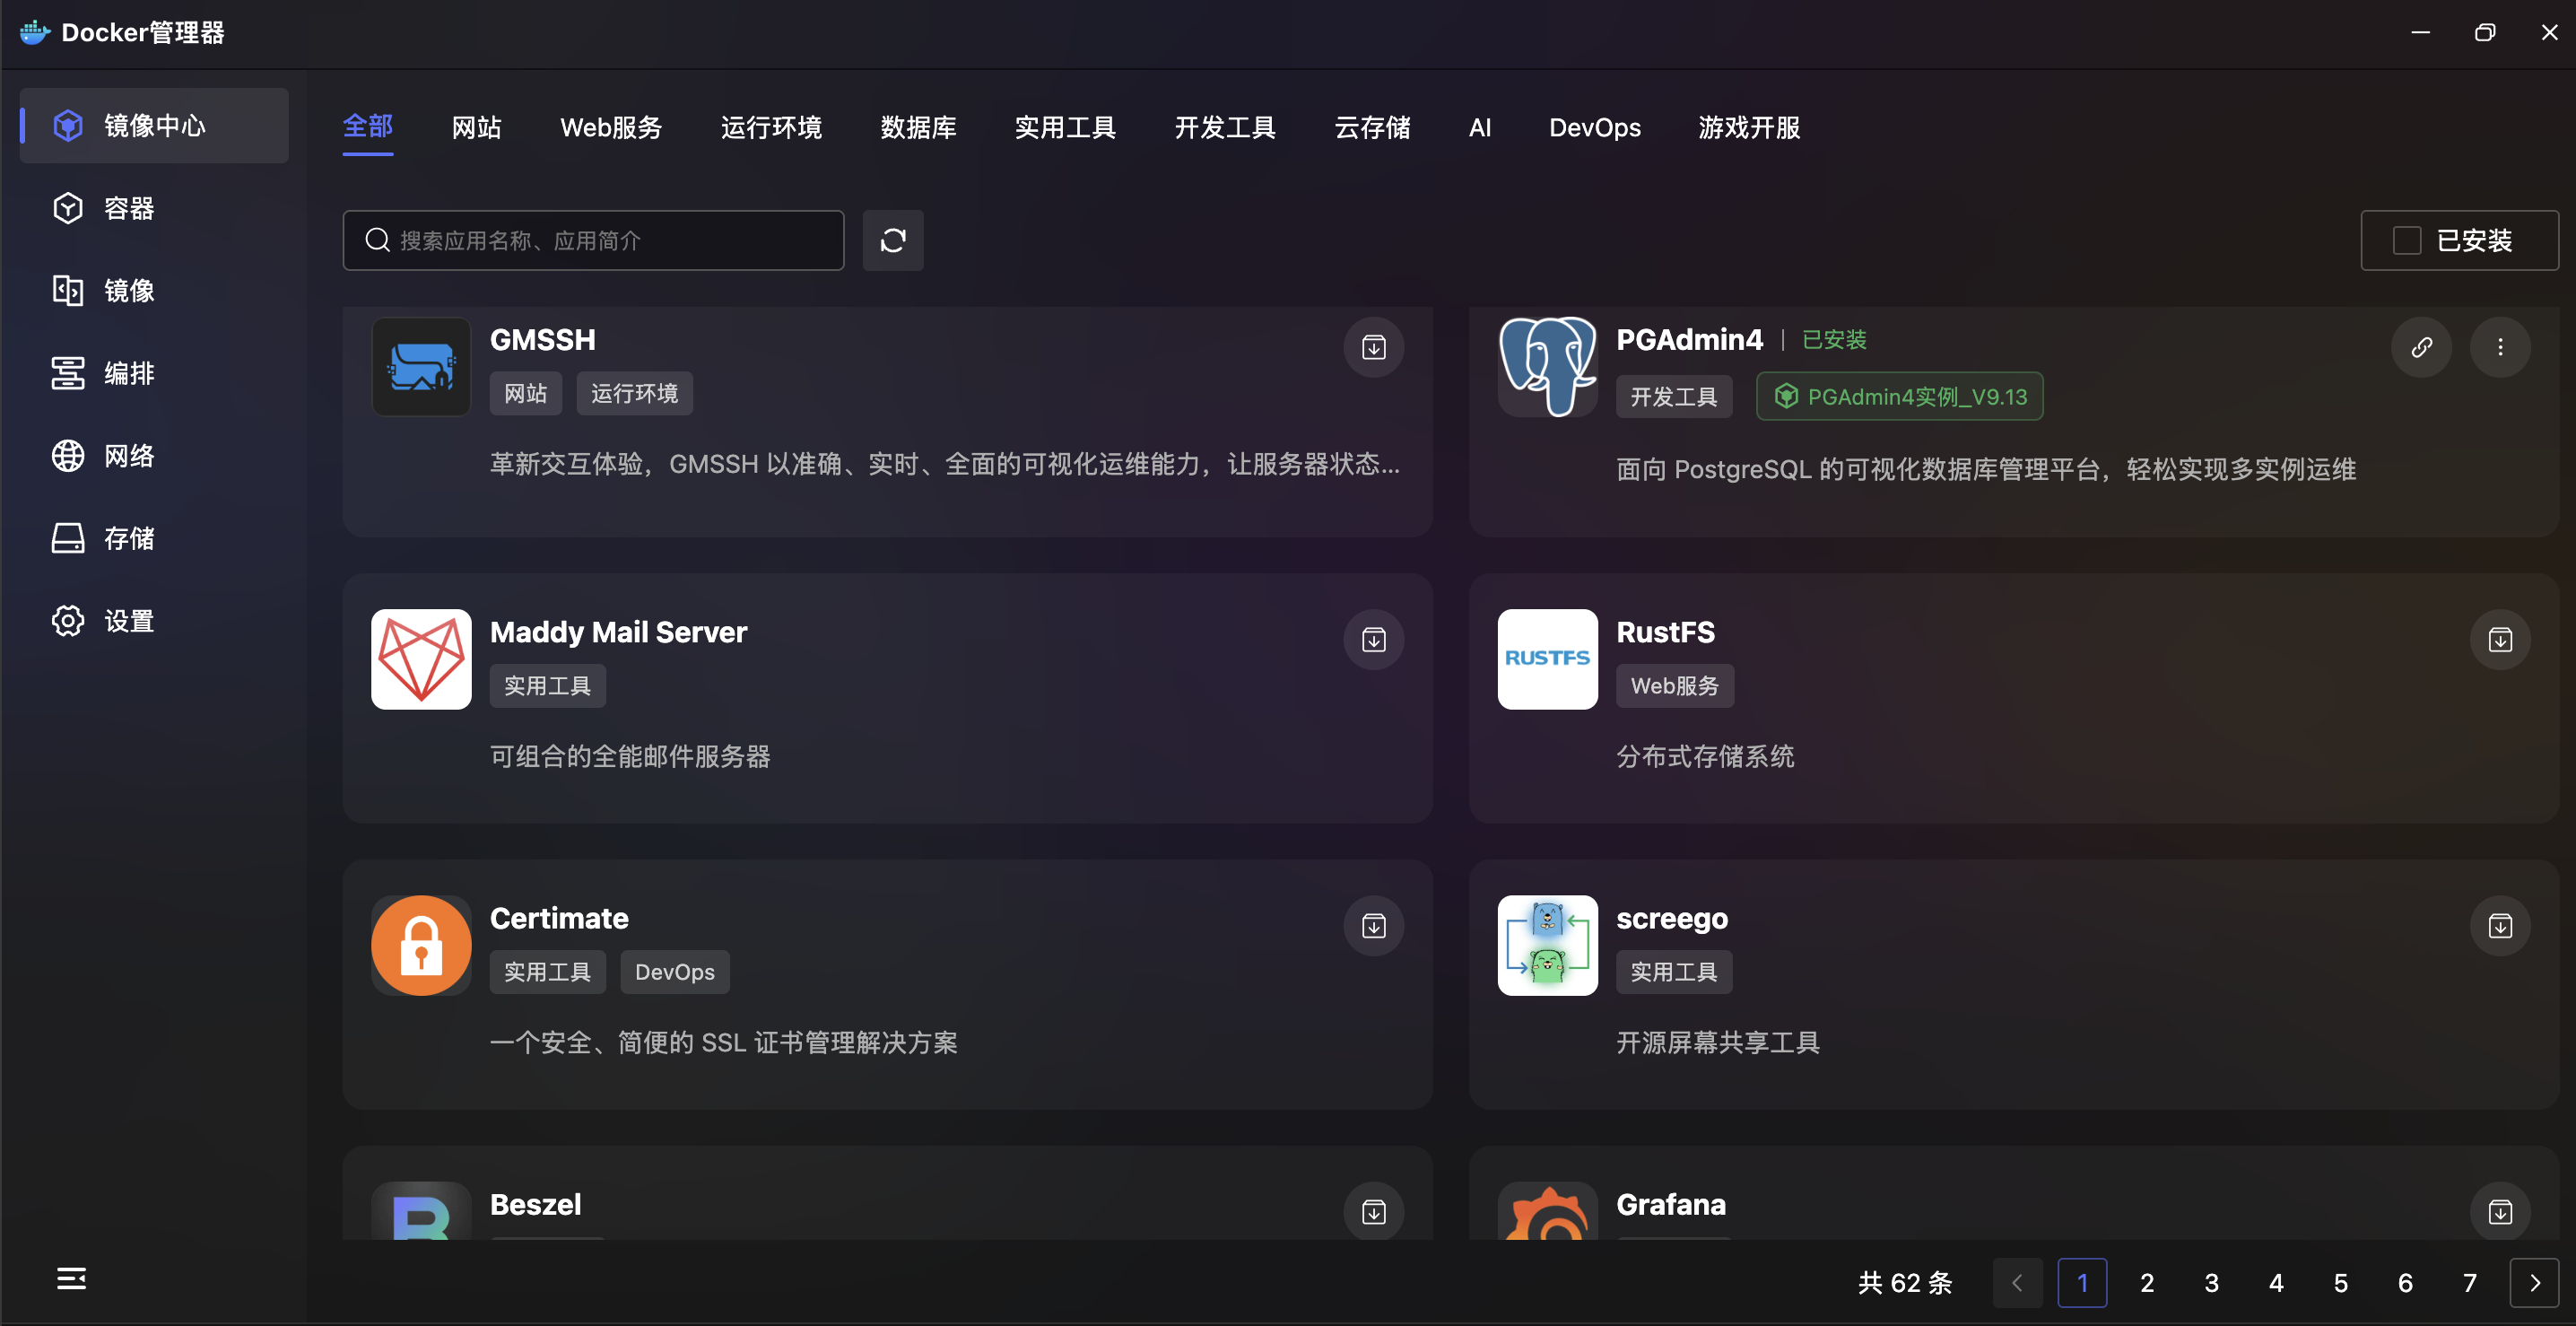Download the GMSSH application
This screenshot has width=2576, height=1326.
1373,347
